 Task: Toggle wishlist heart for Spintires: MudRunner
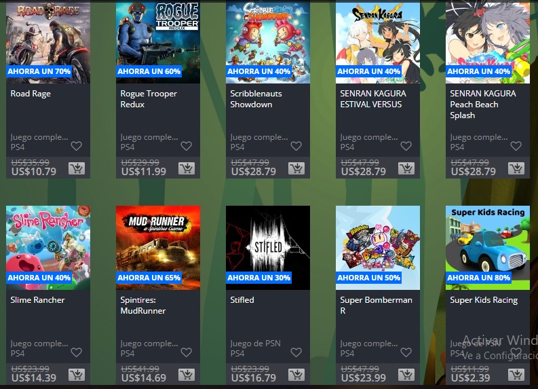click(x=186, y=352)
